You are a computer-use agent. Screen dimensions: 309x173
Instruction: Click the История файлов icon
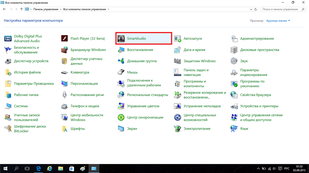point(8,72)
